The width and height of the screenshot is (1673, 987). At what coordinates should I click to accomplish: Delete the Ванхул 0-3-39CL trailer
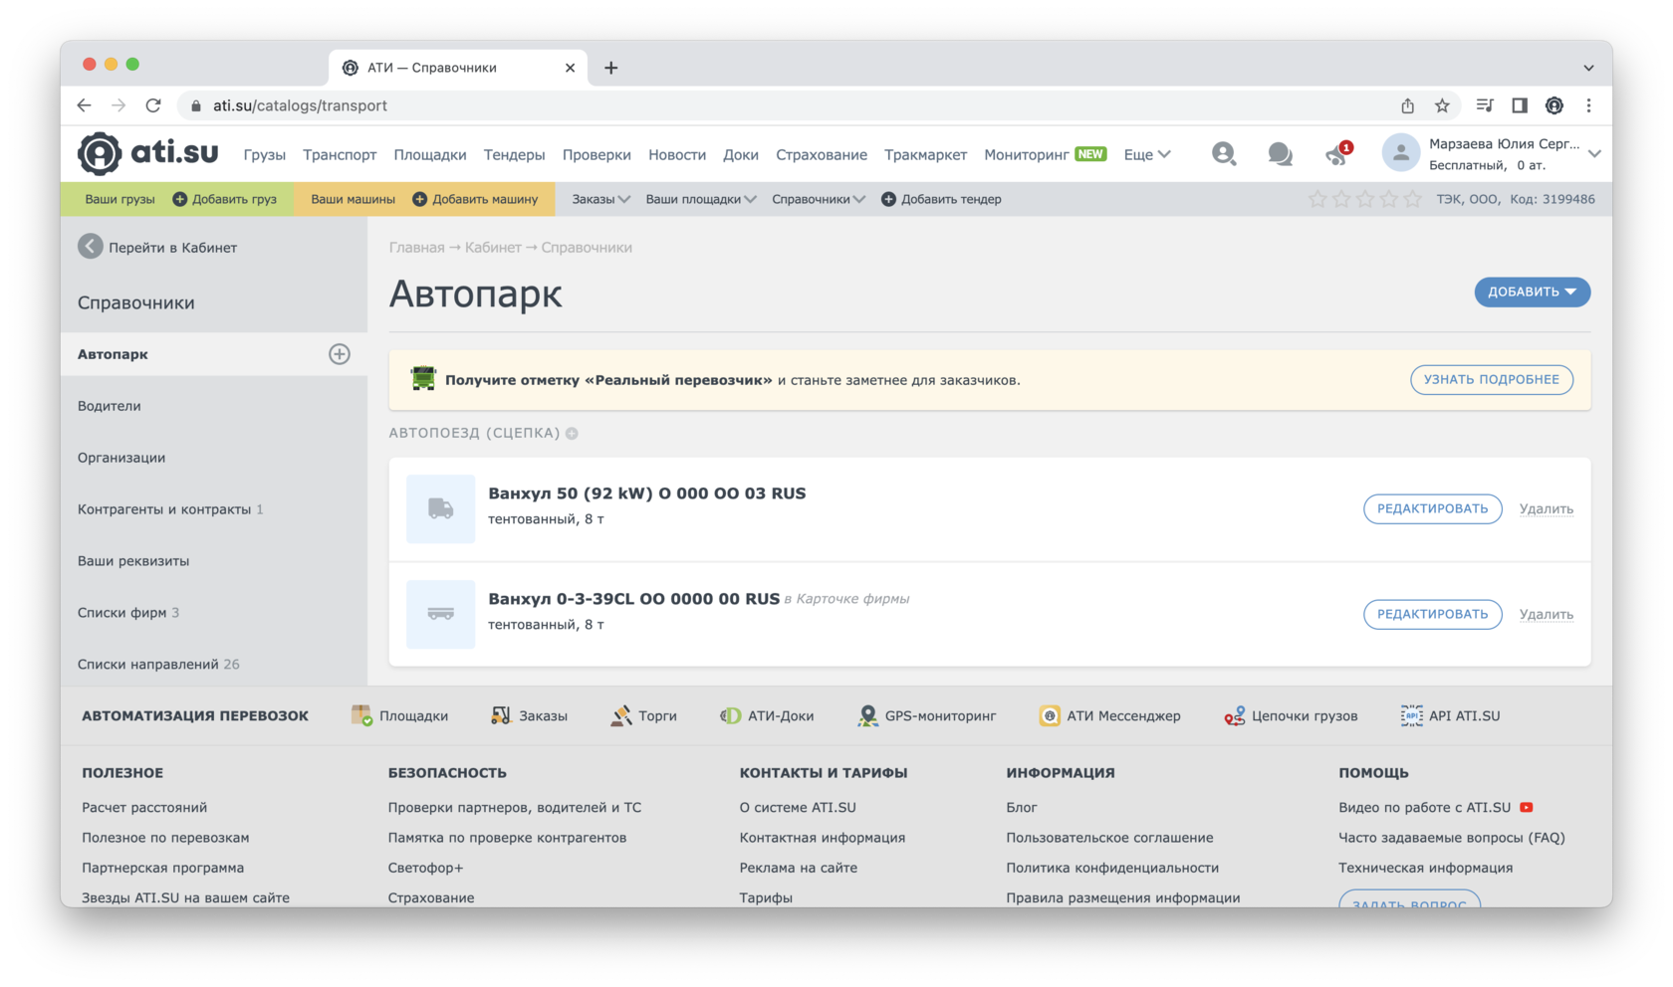coord(1546,614)
